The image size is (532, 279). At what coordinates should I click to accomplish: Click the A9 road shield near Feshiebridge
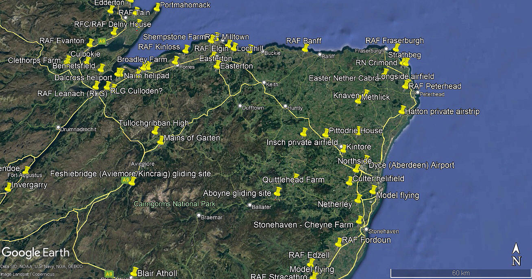126,180
